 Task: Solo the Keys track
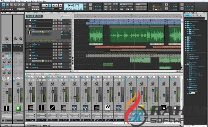point(56,23)
